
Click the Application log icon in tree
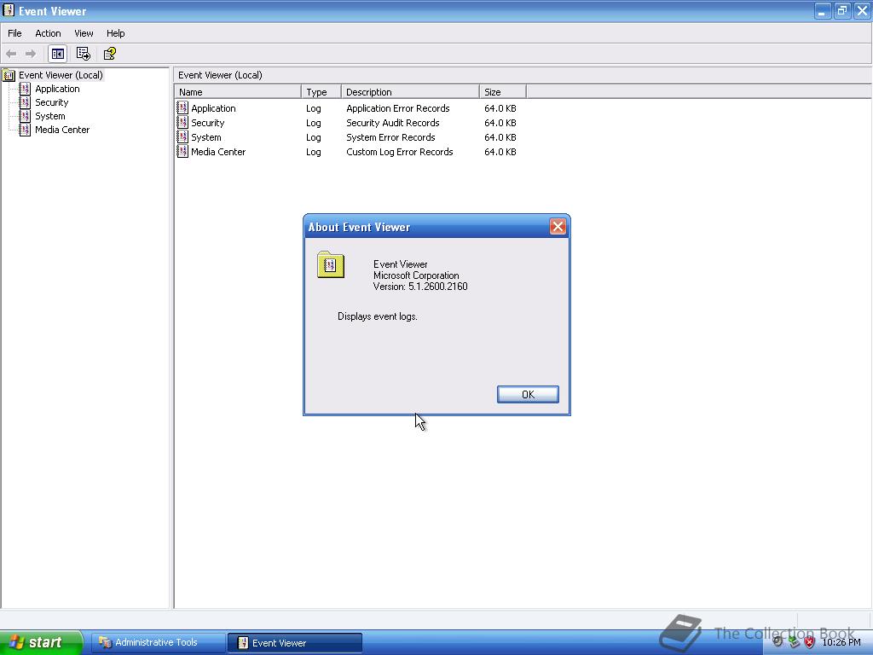[25, 89]
